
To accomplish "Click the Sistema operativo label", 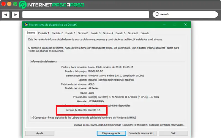I will [77, 76].
